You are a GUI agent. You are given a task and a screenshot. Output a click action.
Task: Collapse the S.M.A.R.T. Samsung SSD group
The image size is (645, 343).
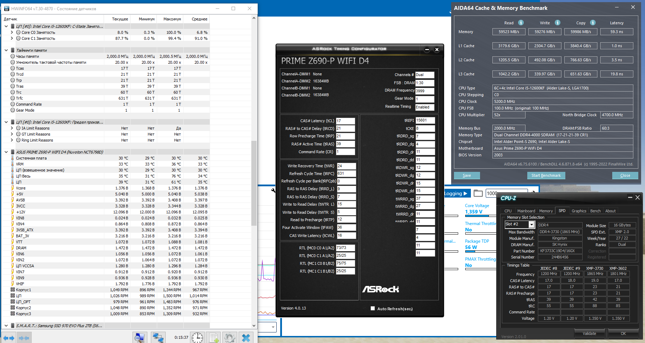[x=6, y=326]
